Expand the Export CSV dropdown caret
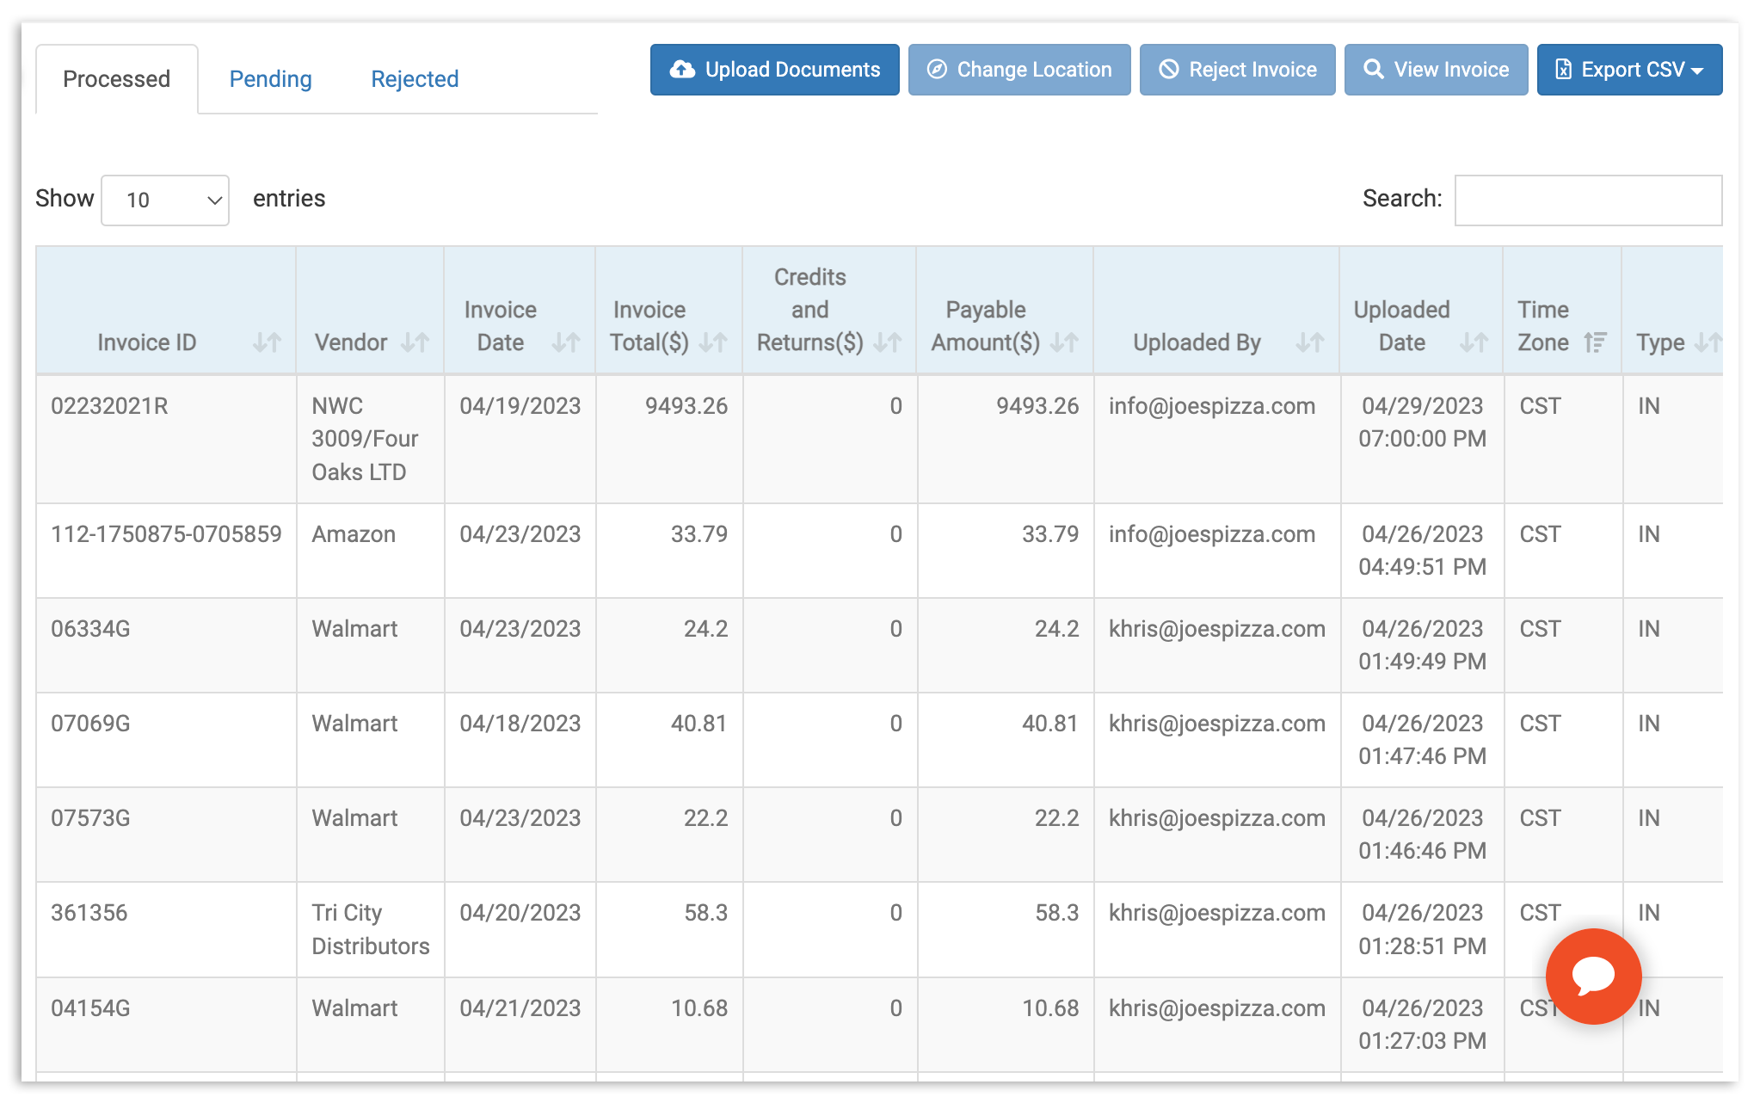Viewport: 1760px width, 1103px height. coord(1698,70)
